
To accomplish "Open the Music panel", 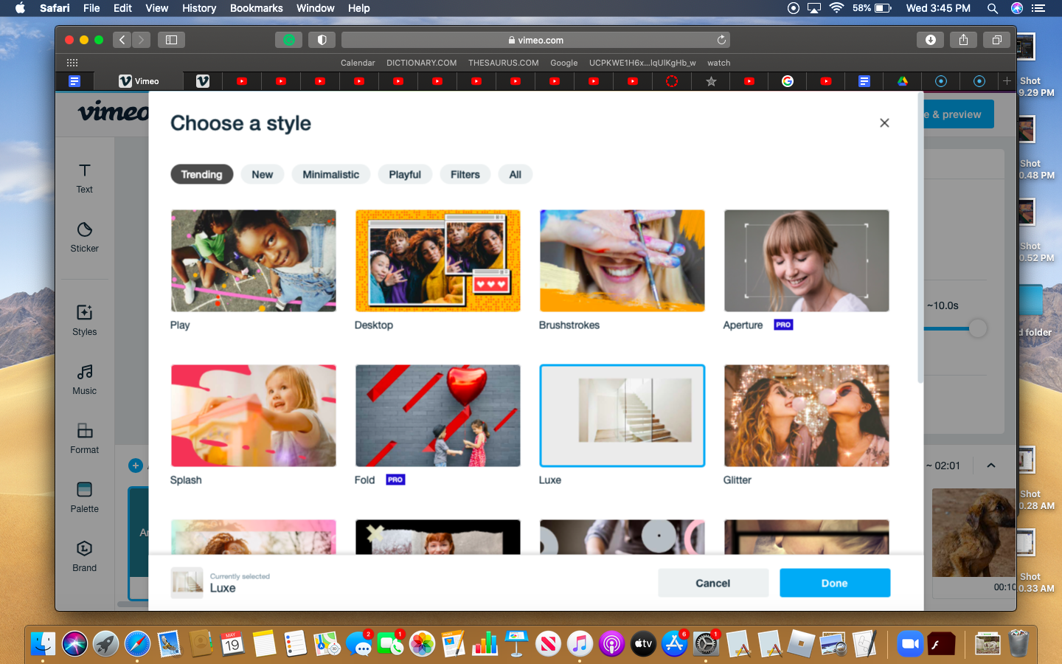I will (x=84, y=379).
